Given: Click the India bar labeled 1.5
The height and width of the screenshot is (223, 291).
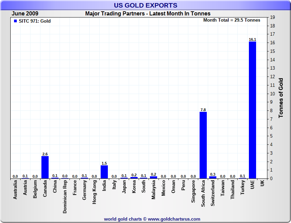Looking at the screenshot, I should click(x=104, y=172).
